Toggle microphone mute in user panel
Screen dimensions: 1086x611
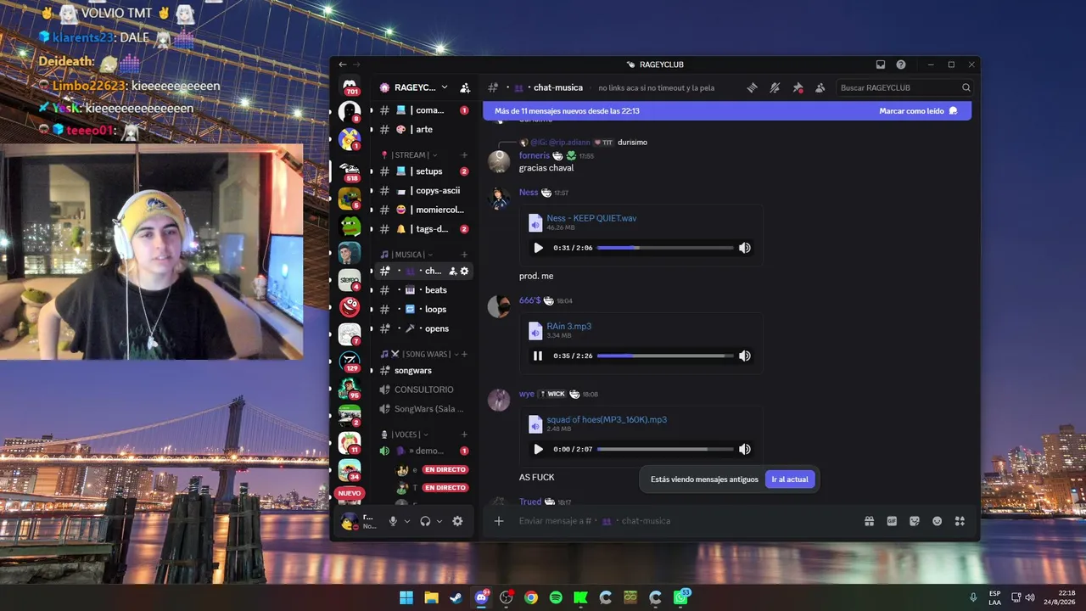point(393,521)
